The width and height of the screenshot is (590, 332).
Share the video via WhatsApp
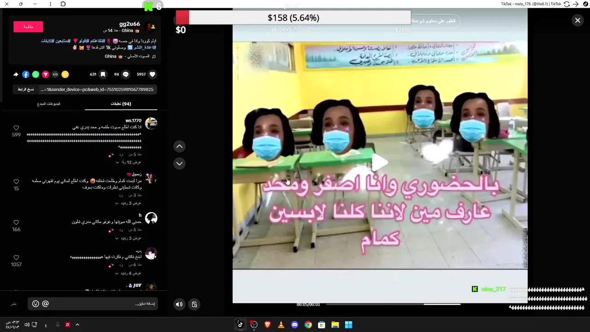pyautogui.click(x=35, y=74)
